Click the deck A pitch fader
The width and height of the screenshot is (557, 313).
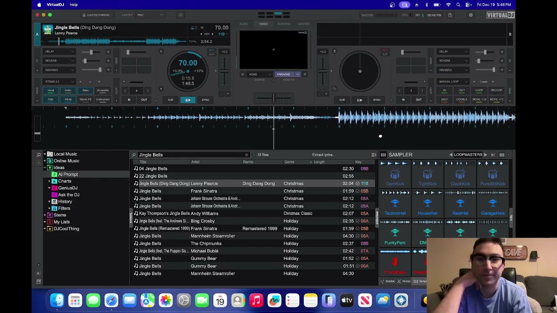click(225, 71)
